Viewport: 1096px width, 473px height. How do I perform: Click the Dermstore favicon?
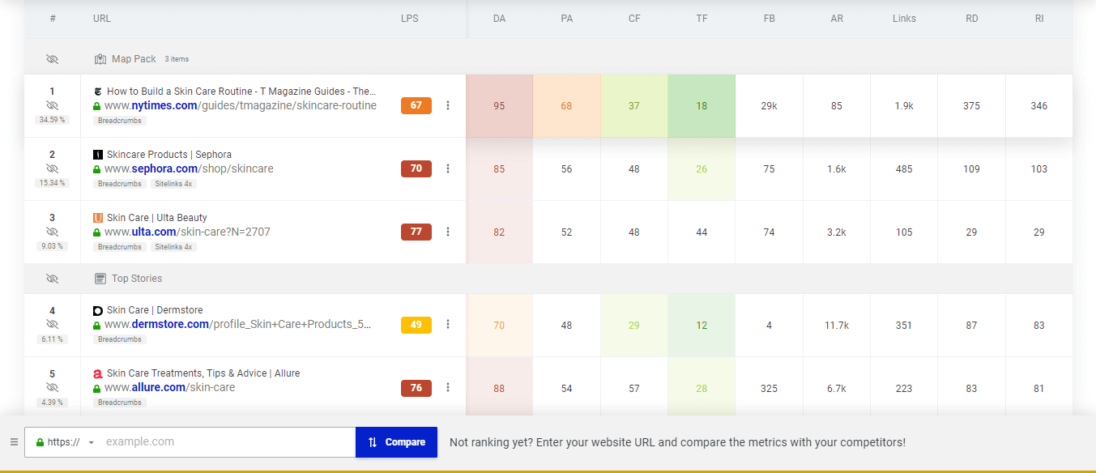tap(98, 310)
